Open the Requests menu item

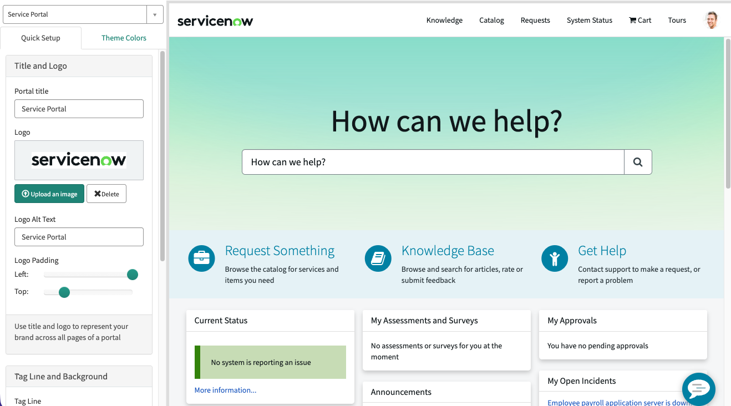(x=535, y=21)
